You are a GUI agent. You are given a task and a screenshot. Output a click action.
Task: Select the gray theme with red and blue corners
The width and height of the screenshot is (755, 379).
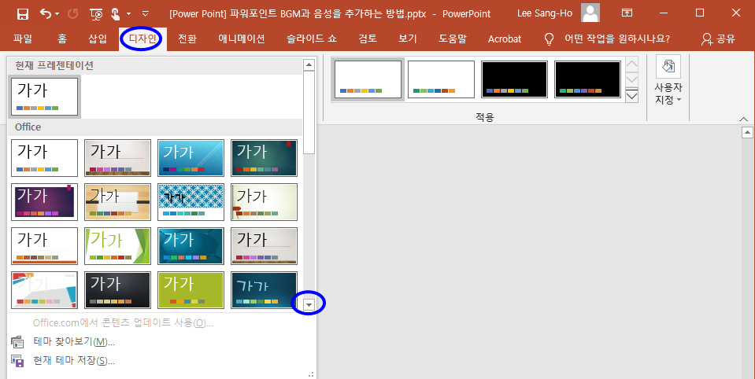click(44, 290)
